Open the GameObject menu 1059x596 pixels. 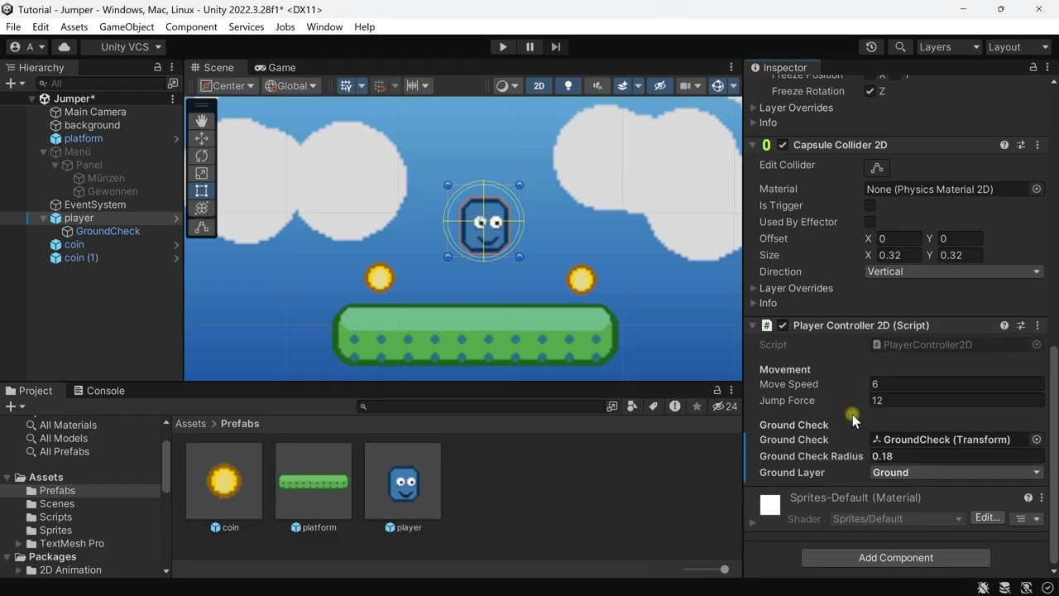coord(127,26)
